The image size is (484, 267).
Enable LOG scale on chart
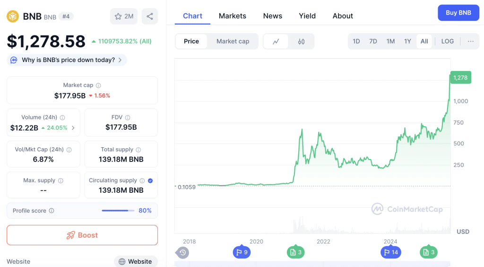coord(447,41)
